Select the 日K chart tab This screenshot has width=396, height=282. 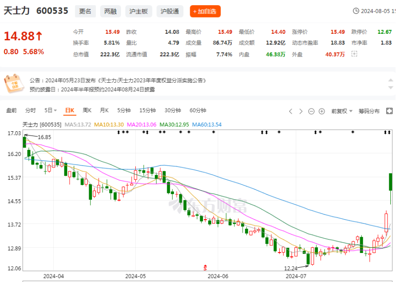(70, 110)
